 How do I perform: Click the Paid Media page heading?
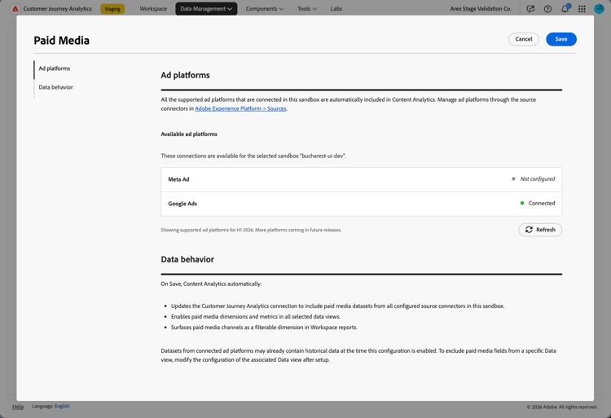(x=62, y=41)
